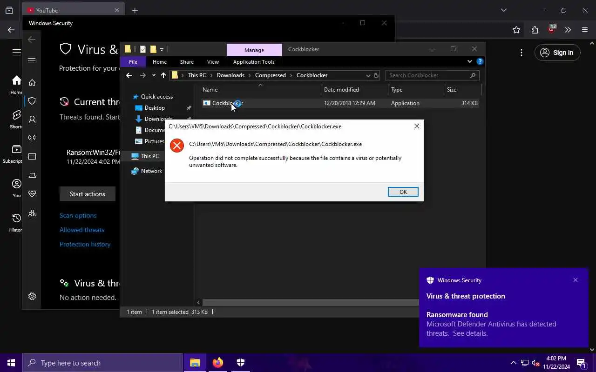Open Family options sidebar icon
Screen dimensions: 596x372
point(32,213)
